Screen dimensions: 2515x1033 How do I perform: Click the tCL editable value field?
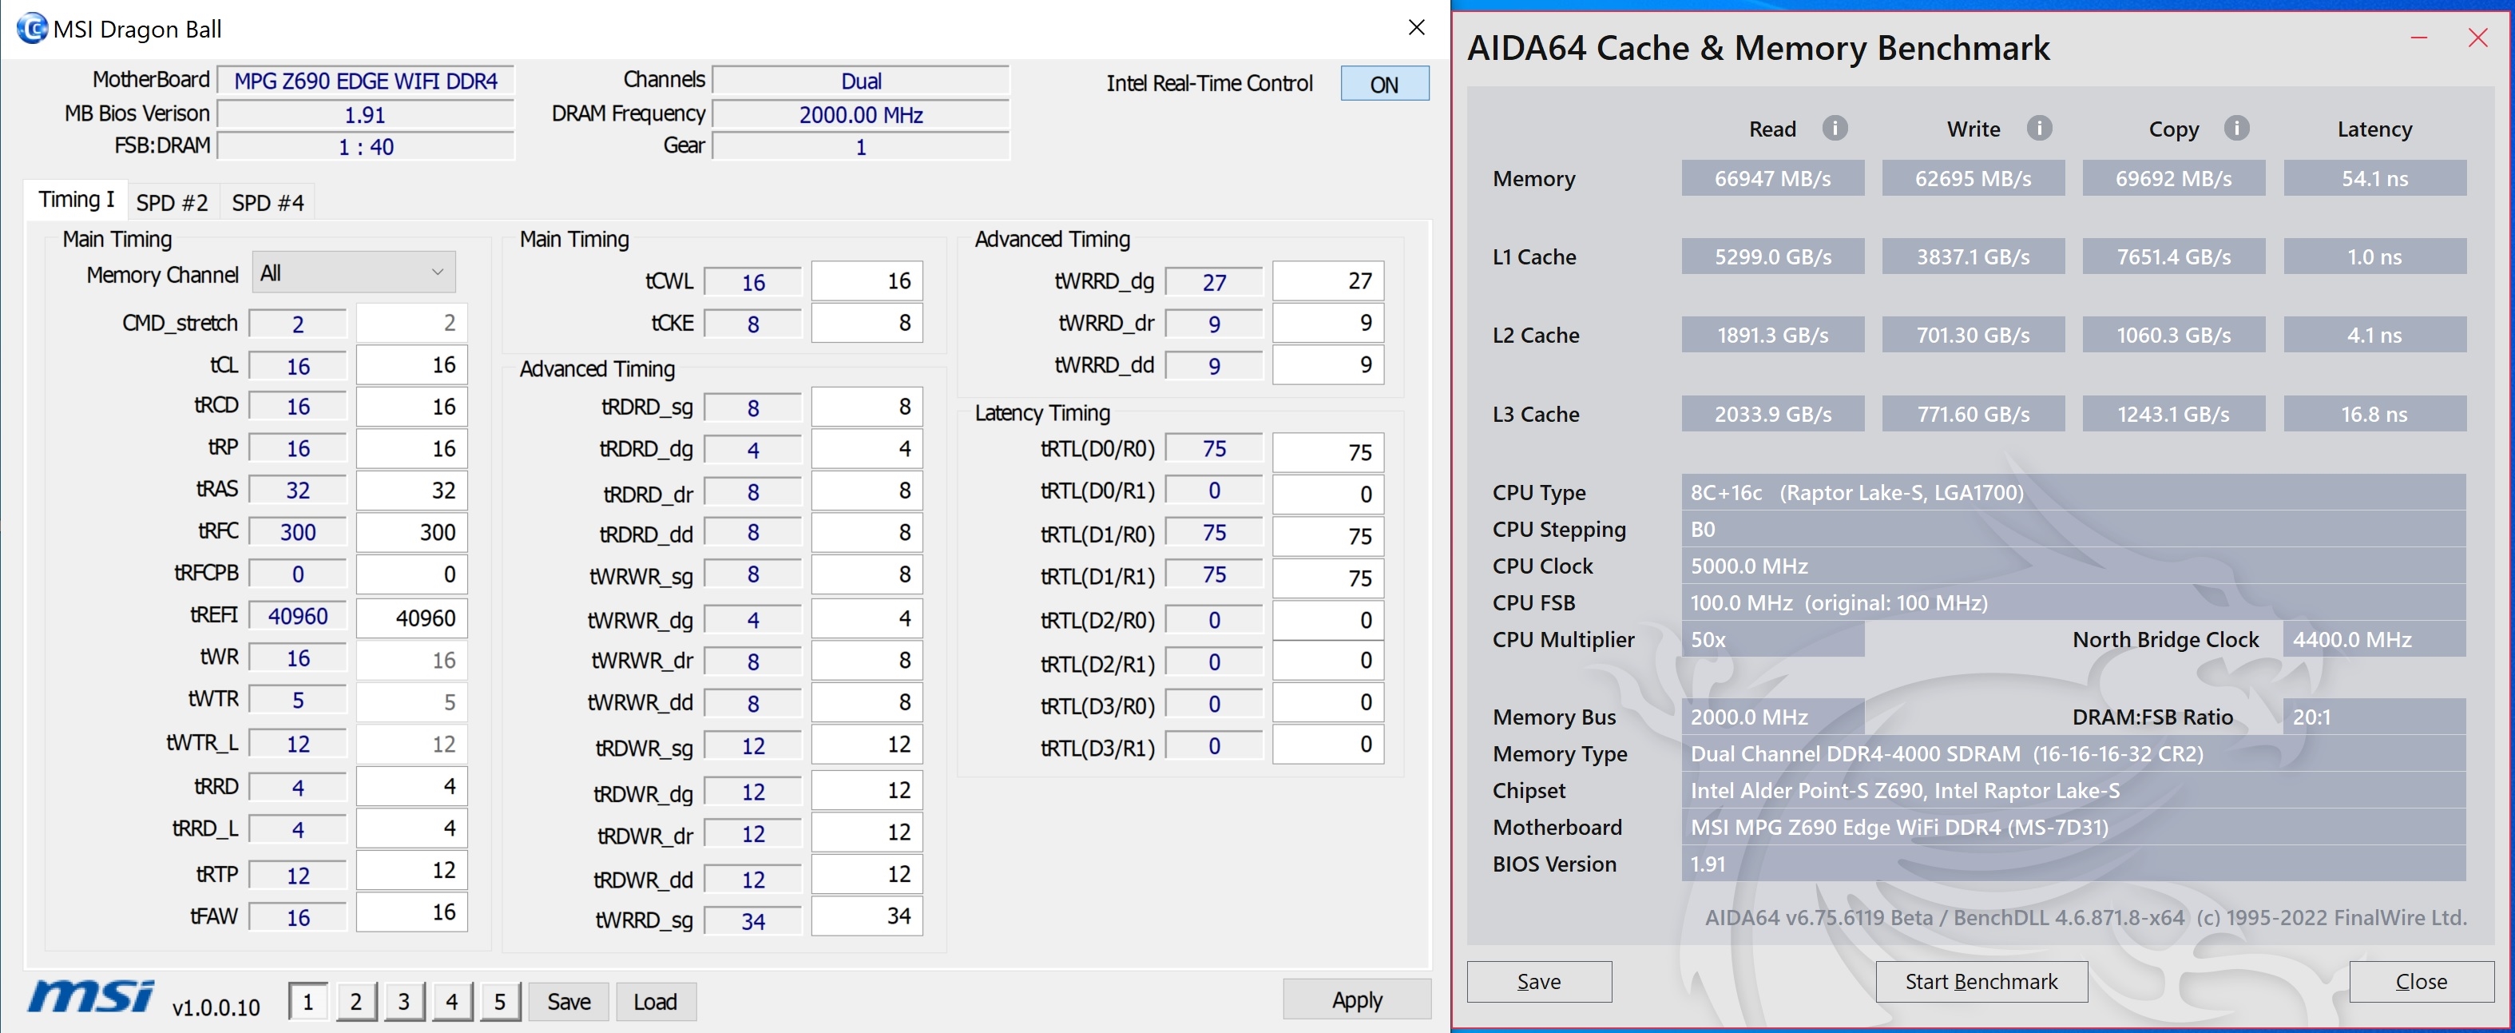click(411, 365)
